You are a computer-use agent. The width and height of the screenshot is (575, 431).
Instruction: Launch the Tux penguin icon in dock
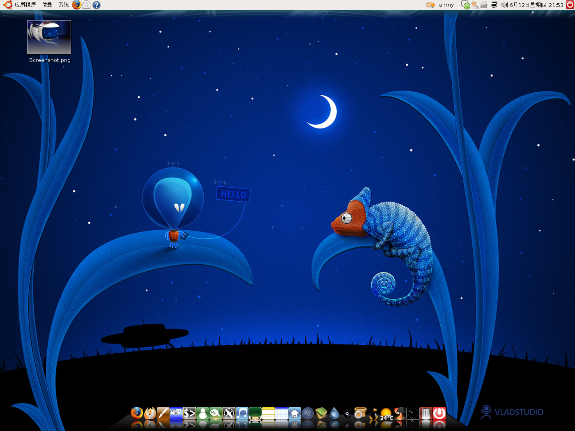click(x=373, y=413)
